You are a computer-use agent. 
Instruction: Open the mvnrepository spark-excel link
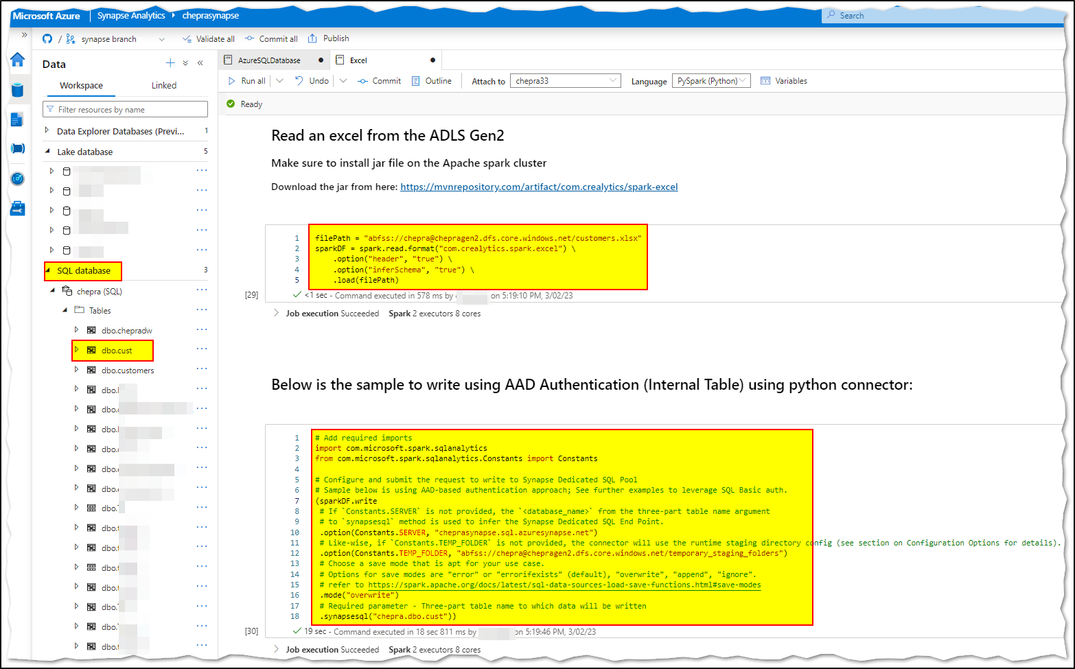(x=539, y=187)
